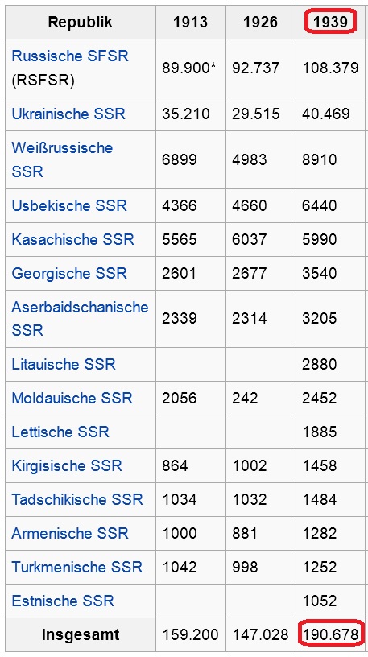Viewport: 368px width, 657px height.
Task: Open the Kirgisische SSR link
Action: [67, 465]
